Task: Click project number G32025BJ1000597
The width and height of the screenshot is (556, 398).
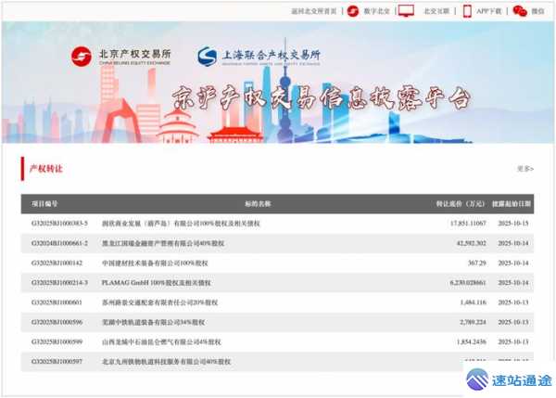Action: (57, 362)
